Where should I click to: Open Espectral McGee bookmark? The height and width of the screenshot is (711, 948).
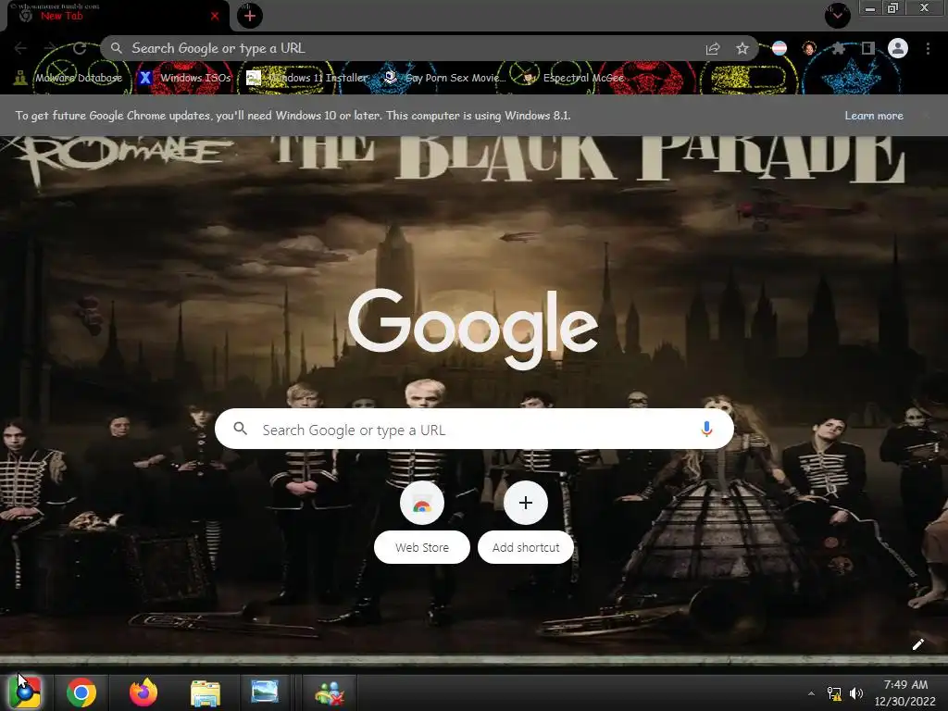tap(574, 78)
